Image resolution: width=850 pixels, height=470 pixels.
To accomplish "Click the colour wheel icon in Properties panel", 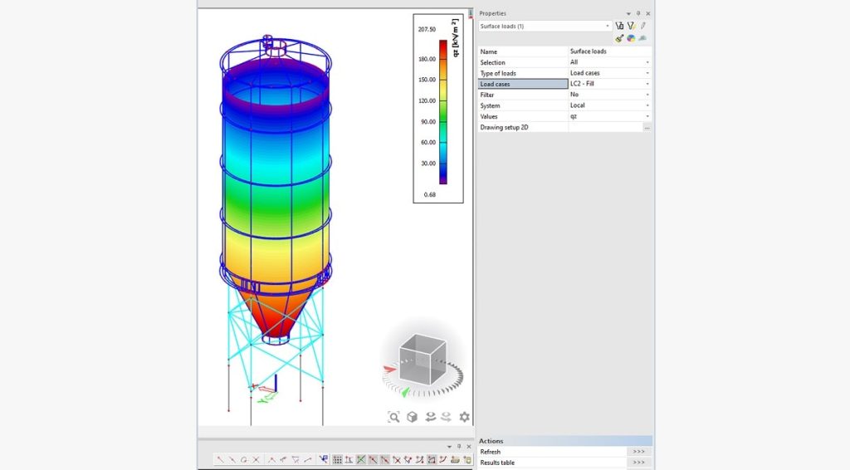I will [631, 38].
